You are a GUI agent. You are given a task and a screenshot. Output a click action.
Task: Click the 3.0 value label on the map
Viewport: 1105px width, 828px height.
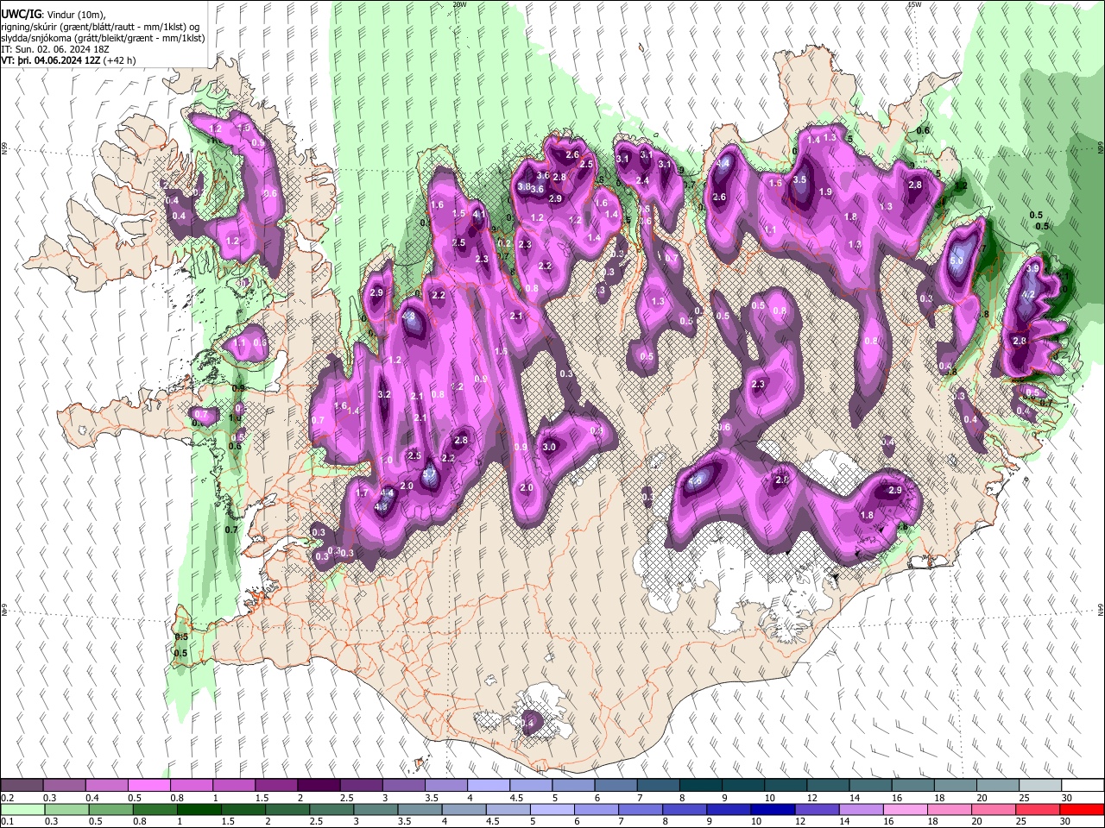549,447
